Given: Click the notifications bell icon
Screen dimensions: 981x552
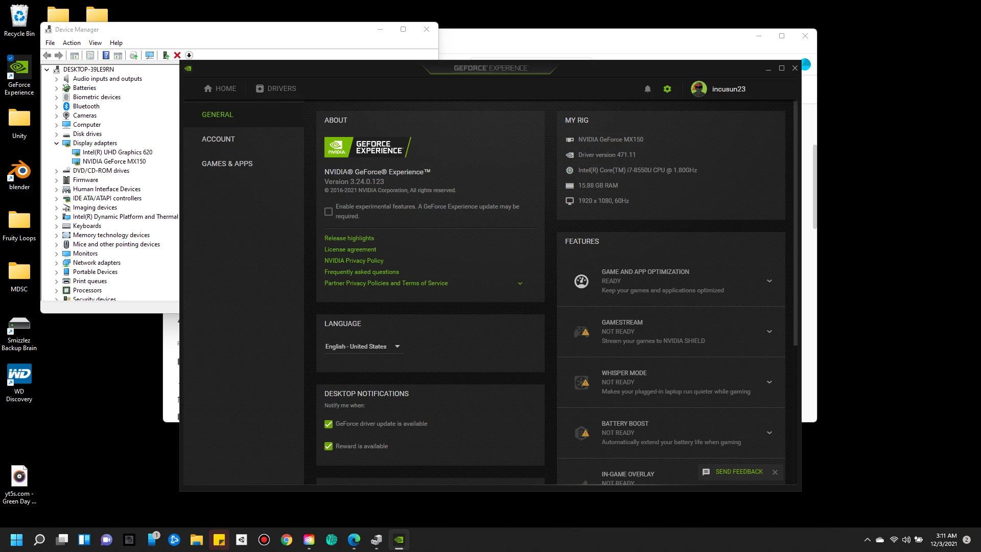Looking at the screenshot, I should pyautogui.click(x=647, y=89).
